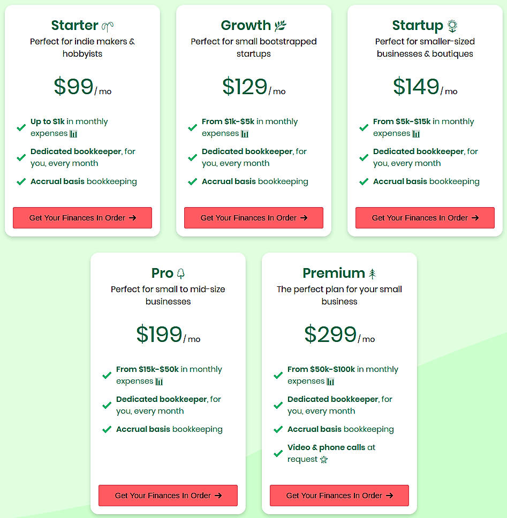
Task: Click the evergreen tree icon beside Premium
Action: (372, 272)
